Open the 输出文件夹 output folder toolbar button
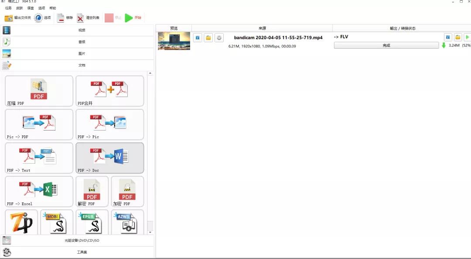Screen dimensions: 471x259 tap(17, 18)
